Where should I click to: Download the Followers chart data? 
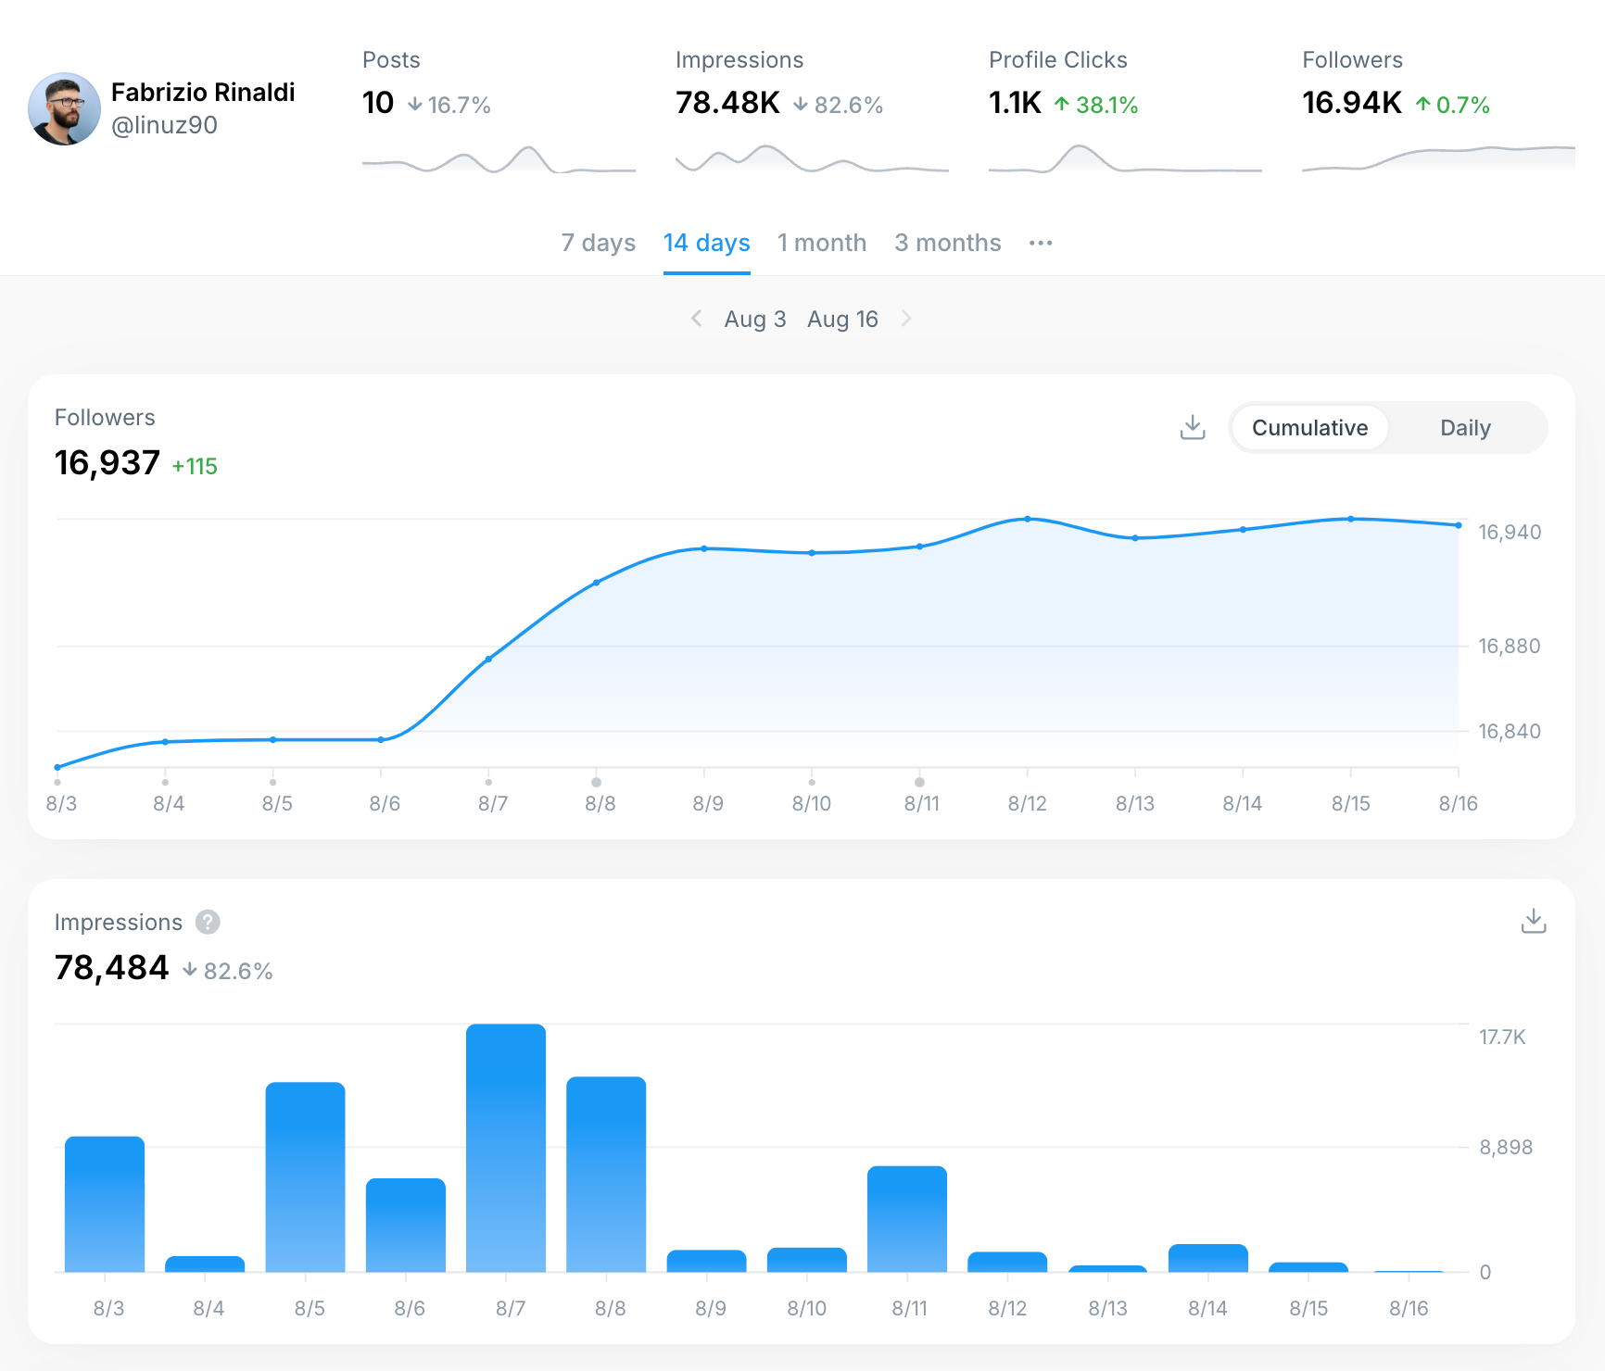point(1193,427)
